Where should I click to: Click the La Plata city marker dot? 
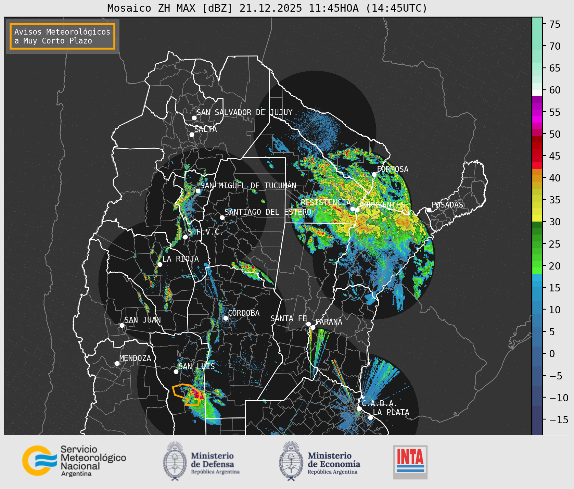370,417
